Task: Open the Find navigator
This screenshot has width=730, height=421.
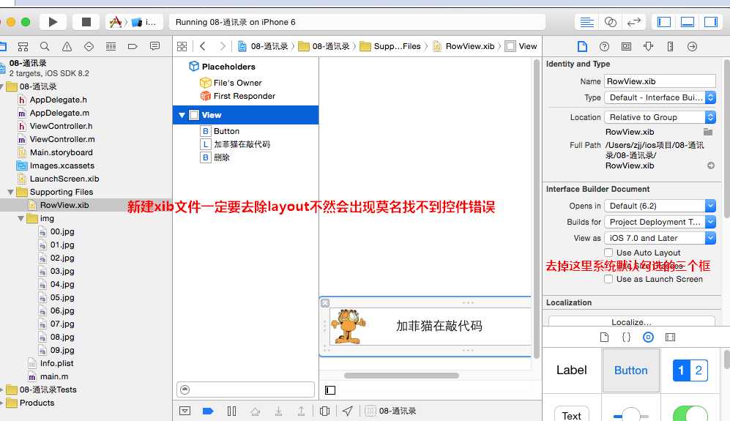Action: pyautogui.click(x=45, y=47)
